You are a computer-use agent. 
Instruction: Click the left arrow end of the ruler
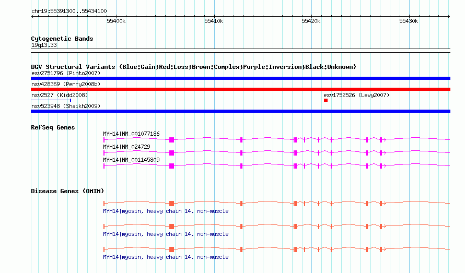tap(32, 16)
